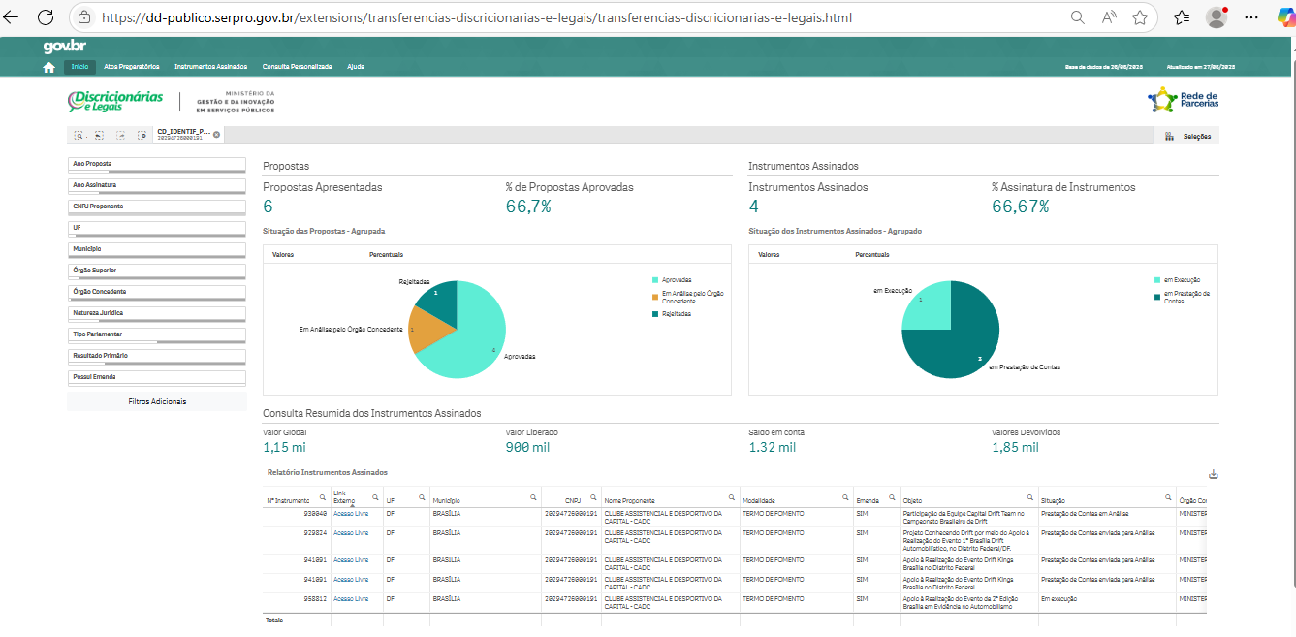Viewport: 1296px width, 637px height.
Task: Click the Aprovadas legend color swatch
Action: coord(655,279)
